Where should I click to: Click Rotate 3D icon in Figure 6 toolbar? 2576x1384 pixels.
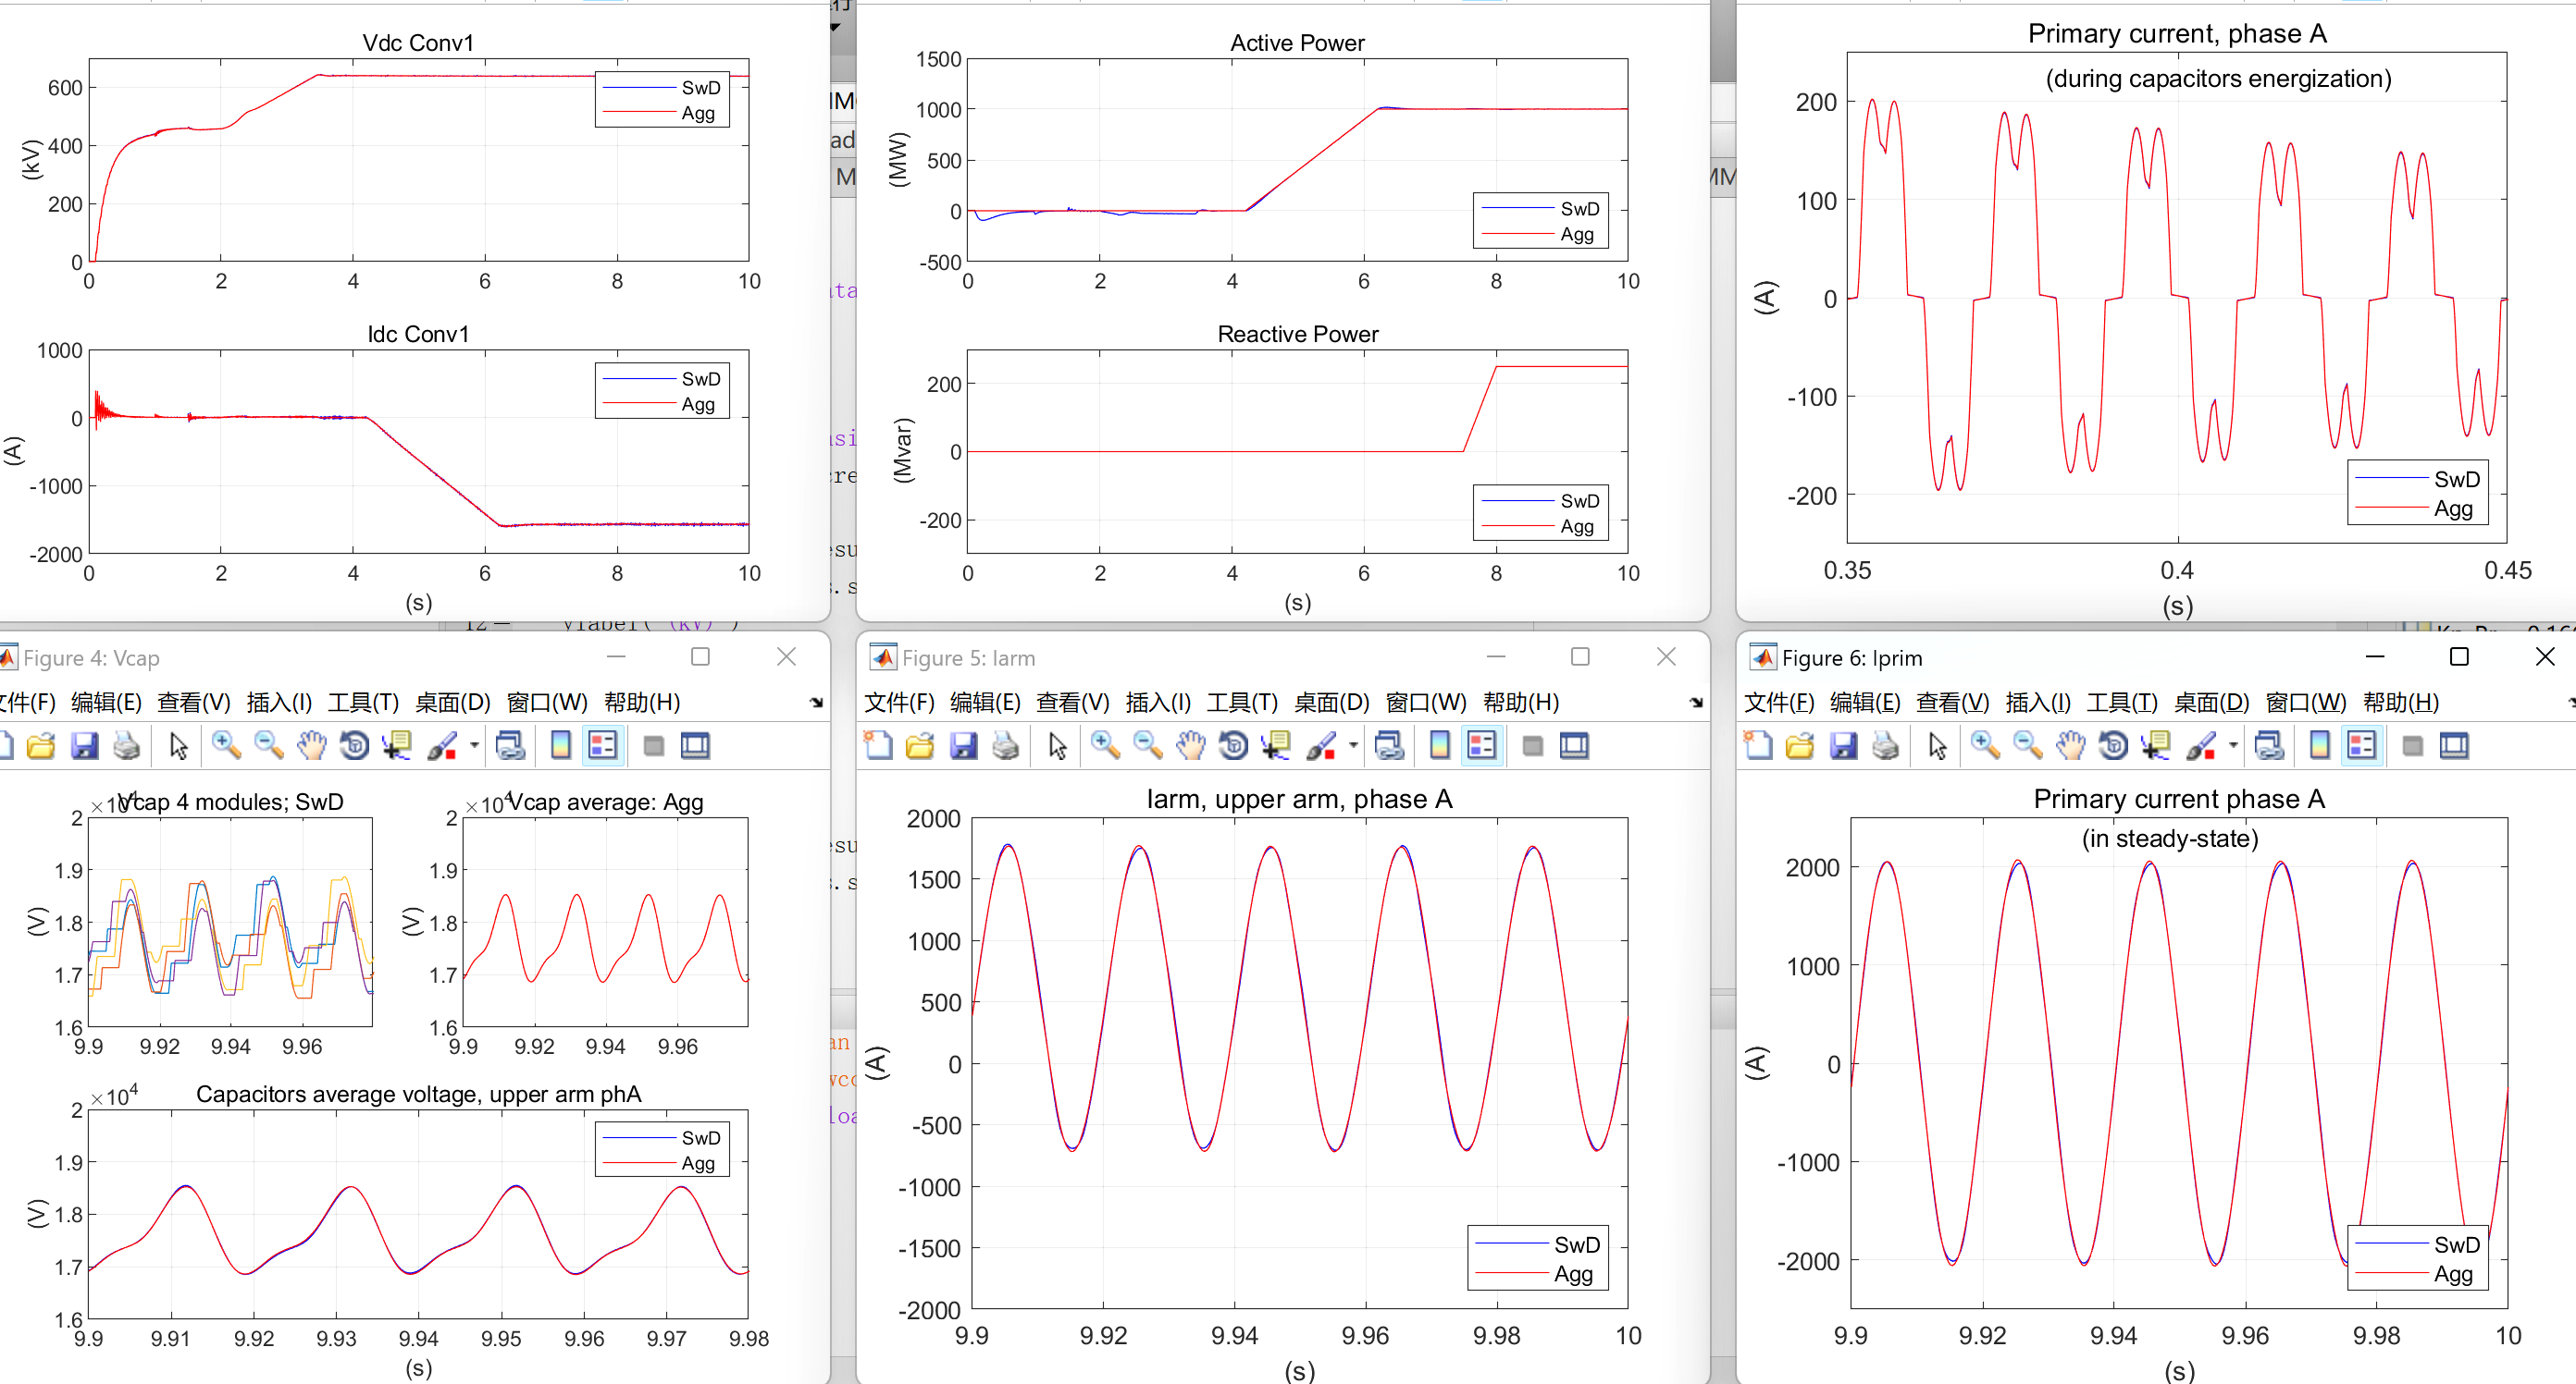pos(2113,745)
